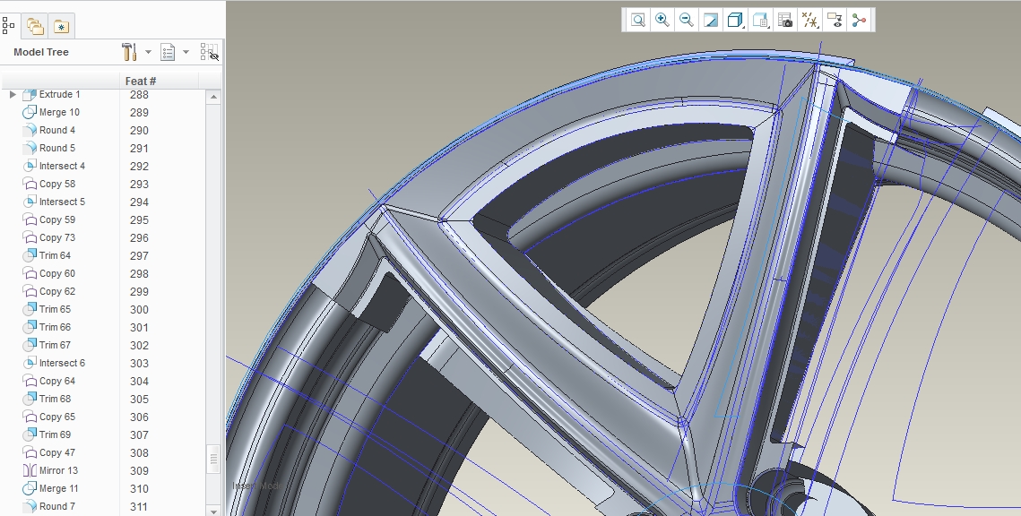
Task: Select the Copy 65 feature
Action: pos(57,417)
